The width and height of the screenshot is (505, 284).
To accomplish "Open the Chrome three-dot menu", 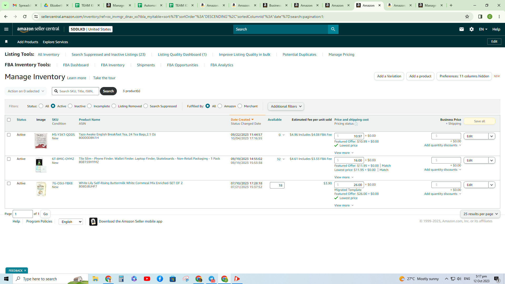I will click(499, 17).
